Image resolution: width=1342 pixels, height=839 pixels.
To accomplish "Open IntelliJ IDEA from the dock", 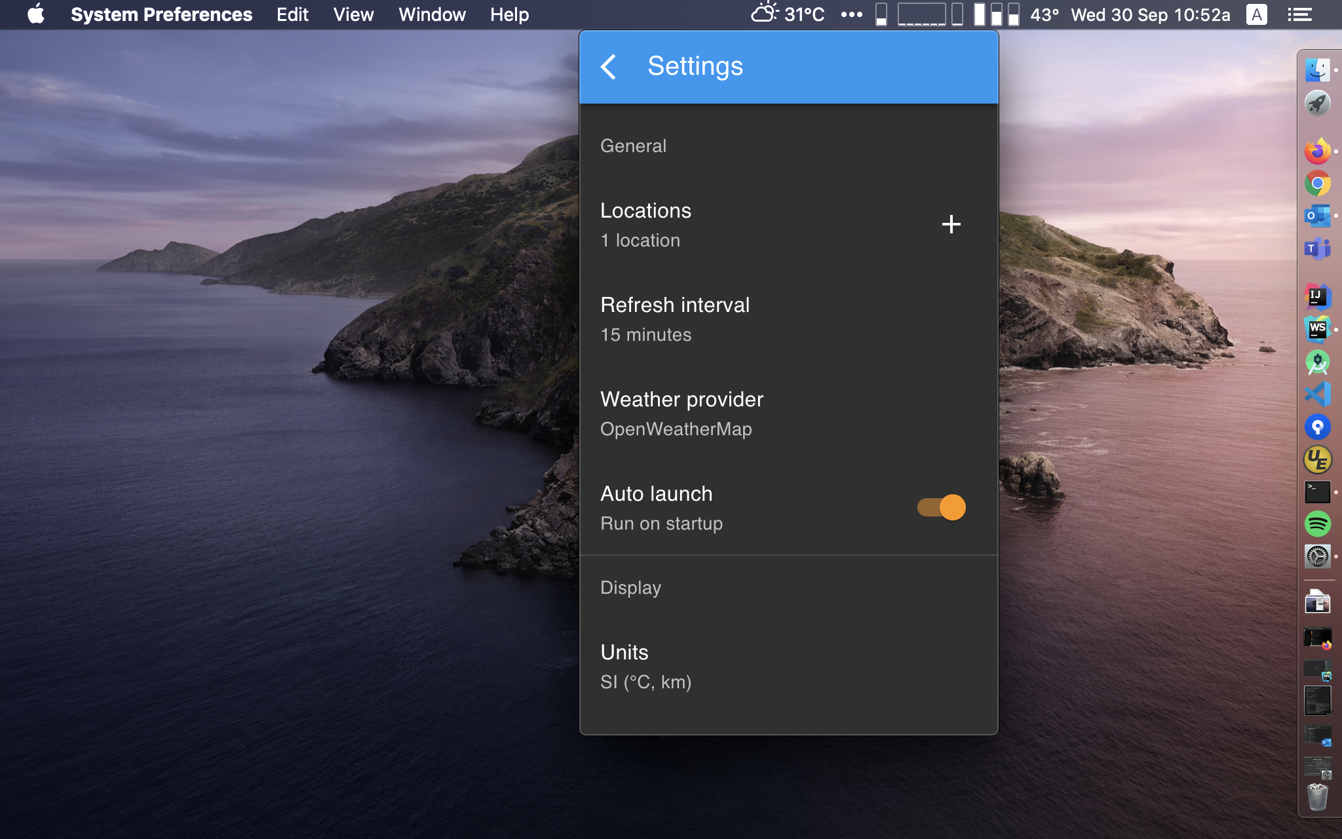I will [x=1317, y=297].
